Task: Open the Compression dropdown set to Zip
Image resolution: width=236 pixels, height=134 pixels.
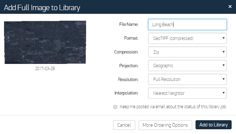Action: click(187, 52)
